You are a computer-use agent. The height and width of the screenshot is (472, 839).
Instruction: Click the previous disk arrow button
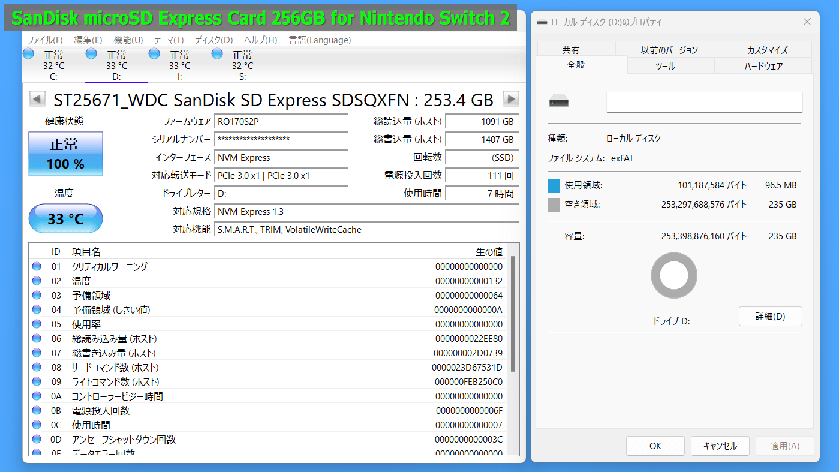click(37, 99)
